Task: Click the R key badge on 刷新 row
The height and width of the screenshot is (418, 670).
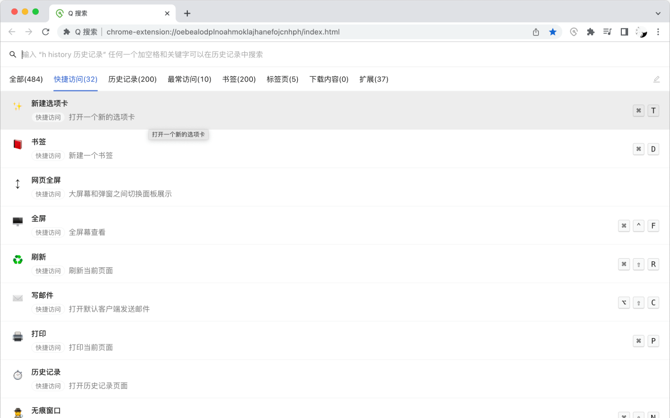Action: (653, 264)
